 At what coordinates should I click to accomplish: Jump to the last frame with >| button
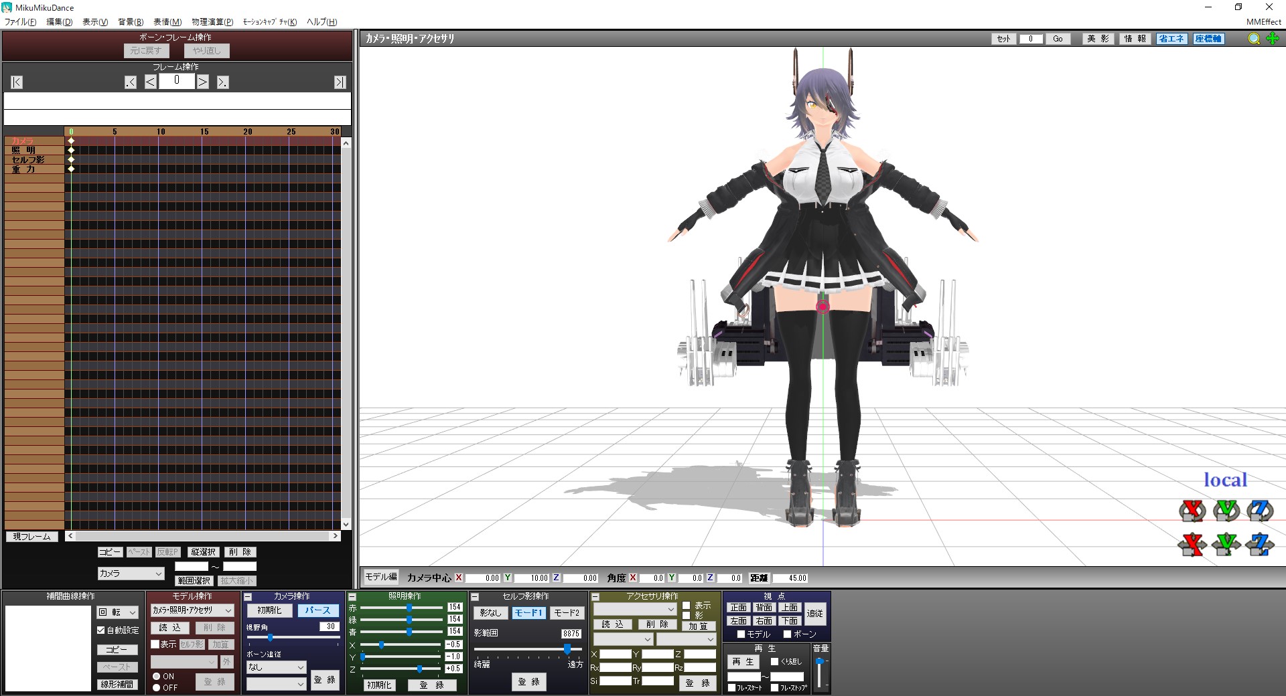click(x=340, y=82)
